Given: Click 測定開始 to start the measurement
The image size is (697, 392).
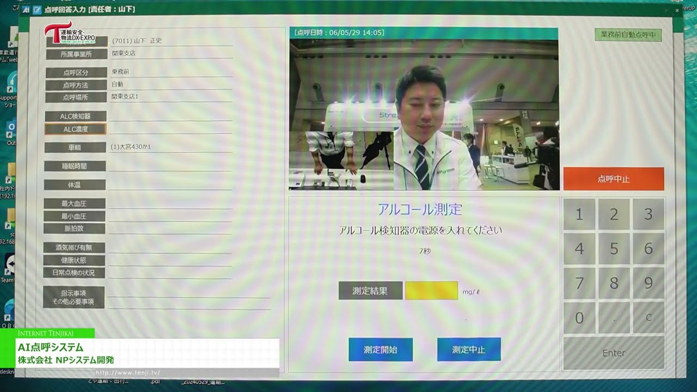Looking at the screenshot, I should click(x=380, y=350).
